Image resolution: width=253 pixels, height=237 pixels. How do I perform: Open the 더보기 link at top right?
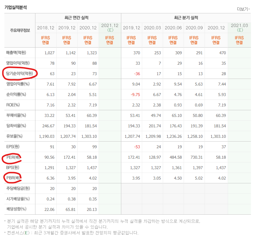tap(243, 9)
